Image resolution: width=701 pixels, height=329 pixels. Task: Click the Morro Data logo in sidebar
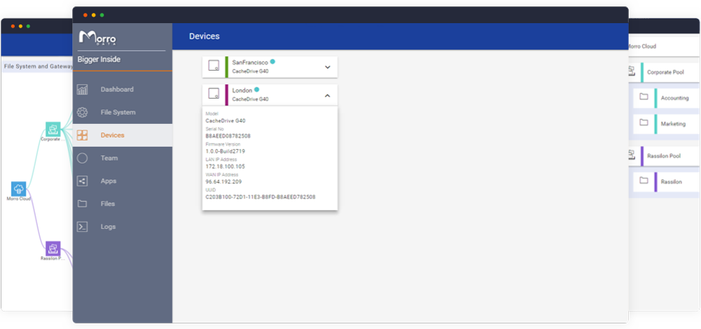[97, 38]
